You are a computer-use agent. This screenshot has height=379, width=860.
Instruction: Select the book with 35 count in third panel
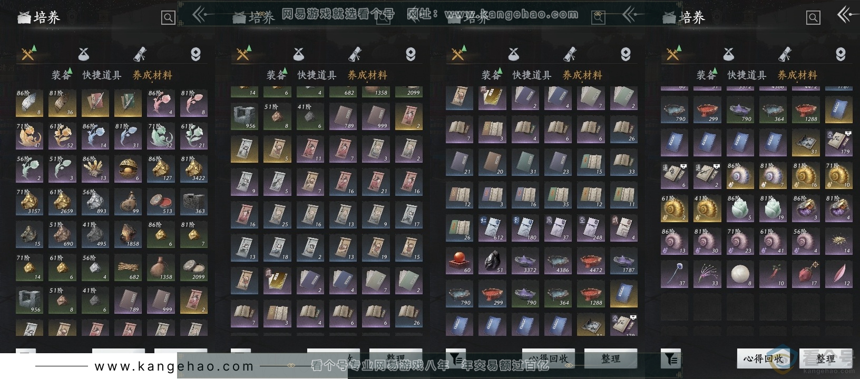point(558,195)
